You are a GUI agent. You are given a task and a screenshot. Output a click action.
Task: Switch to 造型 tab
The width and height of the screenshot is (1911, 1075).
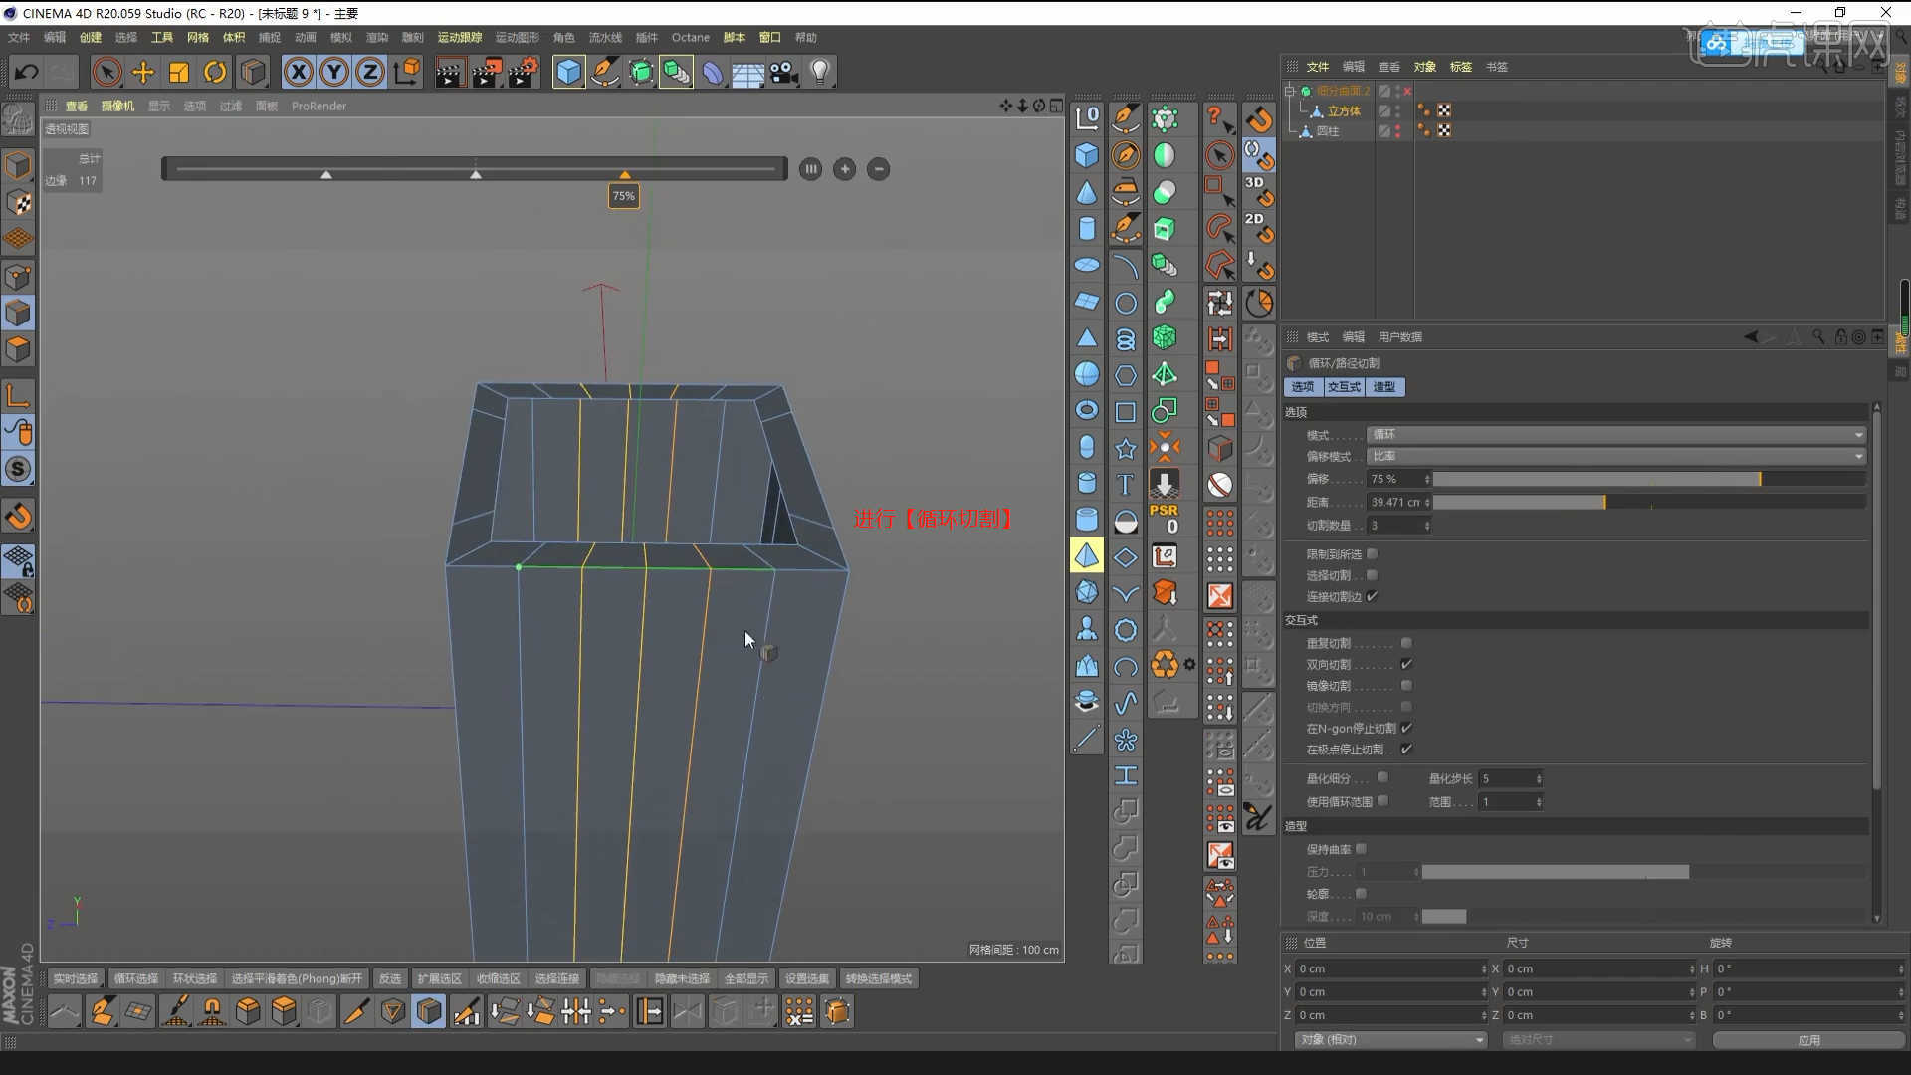coord(1384,386)
